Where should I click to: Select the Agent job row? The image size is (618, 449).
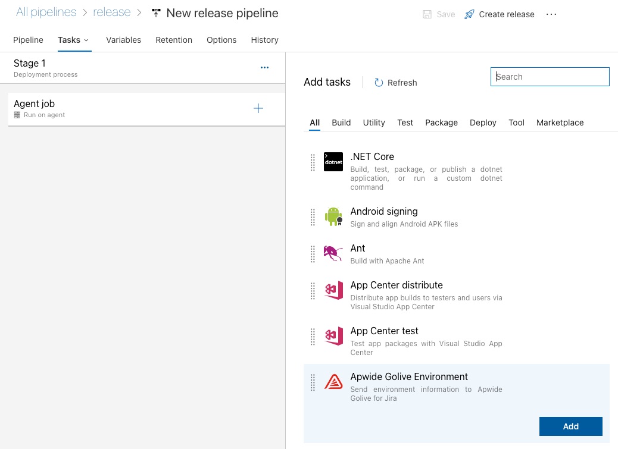point(119,108)
